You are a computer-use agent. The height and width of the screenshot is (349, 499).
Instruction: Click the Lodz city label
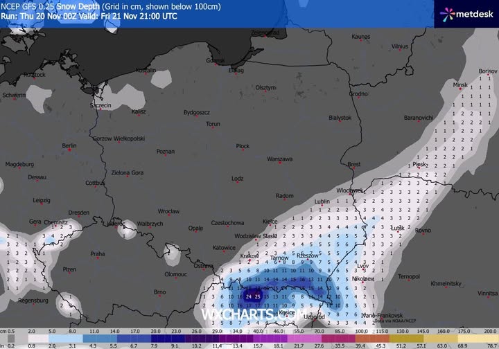tap(237, 179)
